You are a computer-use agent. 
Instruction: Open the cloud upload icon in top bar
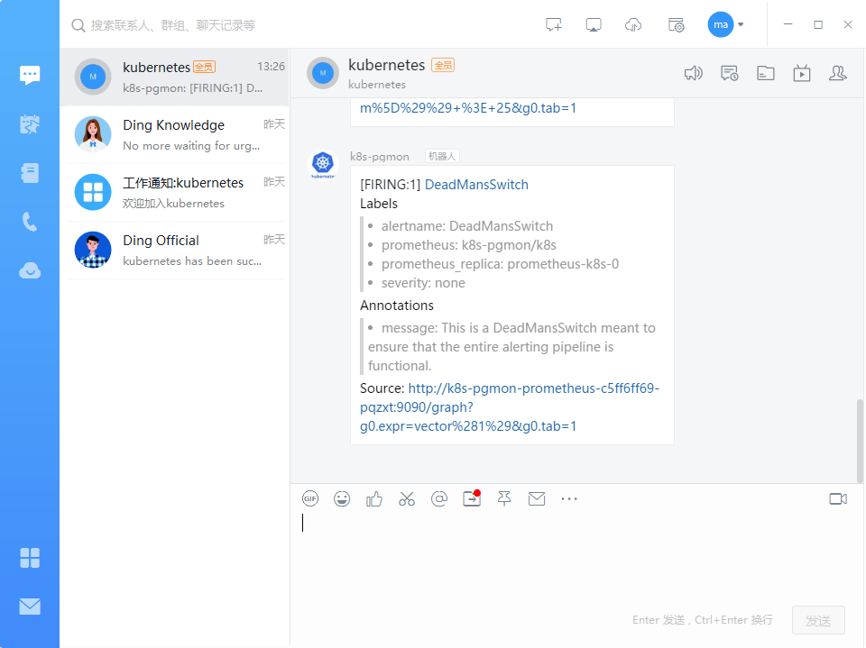[x=633, y=25]
